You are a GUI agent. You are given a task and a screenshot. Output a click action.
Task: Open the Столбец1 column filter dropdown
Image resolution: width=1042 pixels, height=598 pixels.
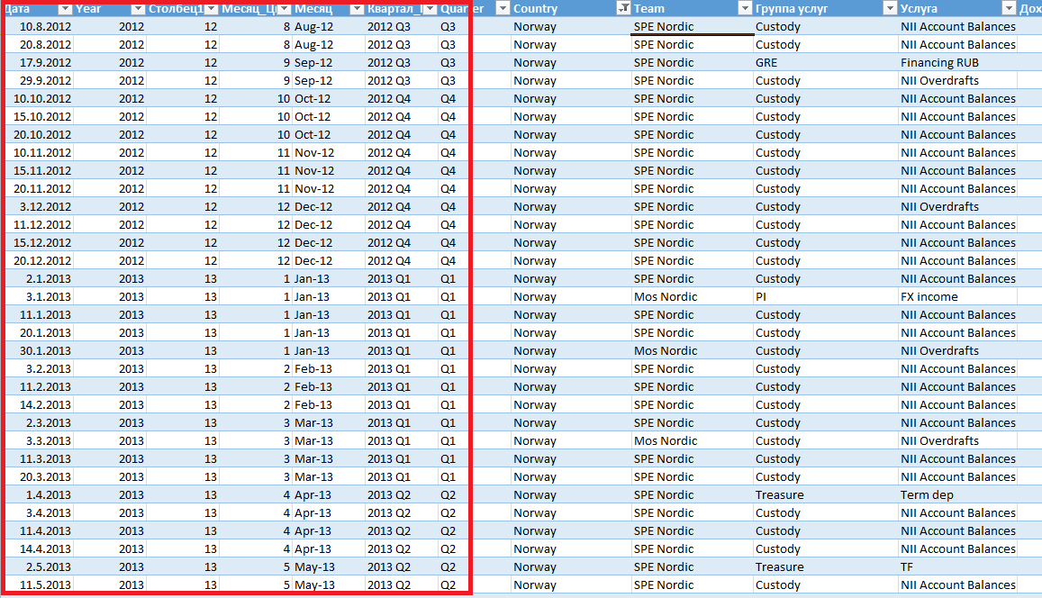[x=211, y=9]
